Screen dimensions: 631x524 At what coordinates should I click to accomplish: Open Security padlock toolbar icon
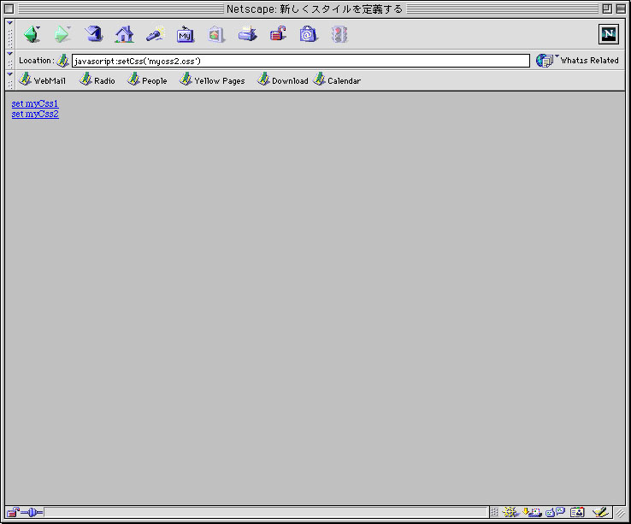278,34
